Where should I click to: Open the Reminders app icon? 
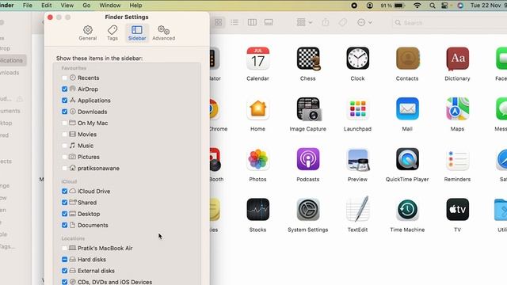pyautogui.click(x=458, y=159)
